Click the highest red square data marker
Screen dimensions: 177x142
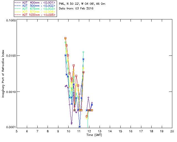point(65,38)
